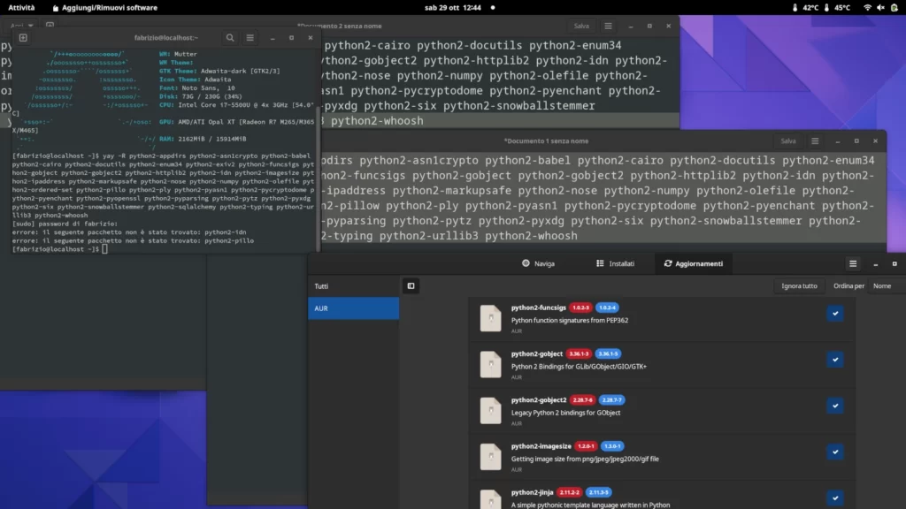Open the Apri dropdown in Documento 2

(x=21, y=26)
